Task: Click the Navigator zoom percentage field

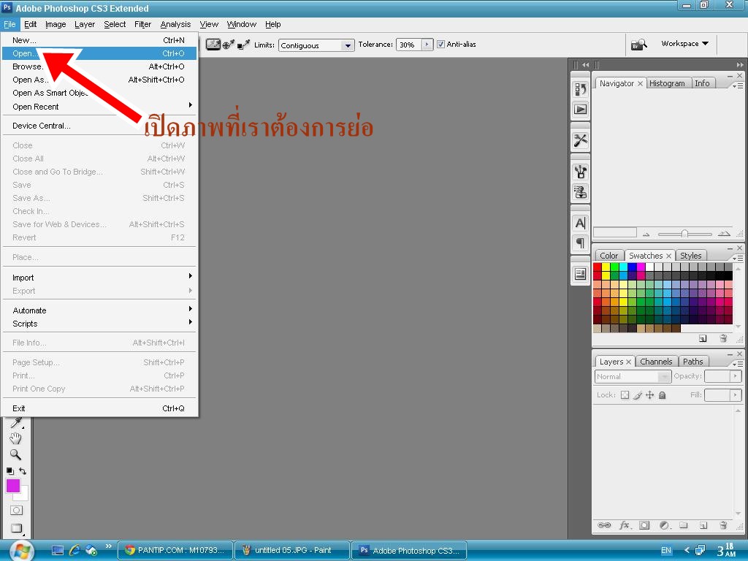Action: pos(615,233)
